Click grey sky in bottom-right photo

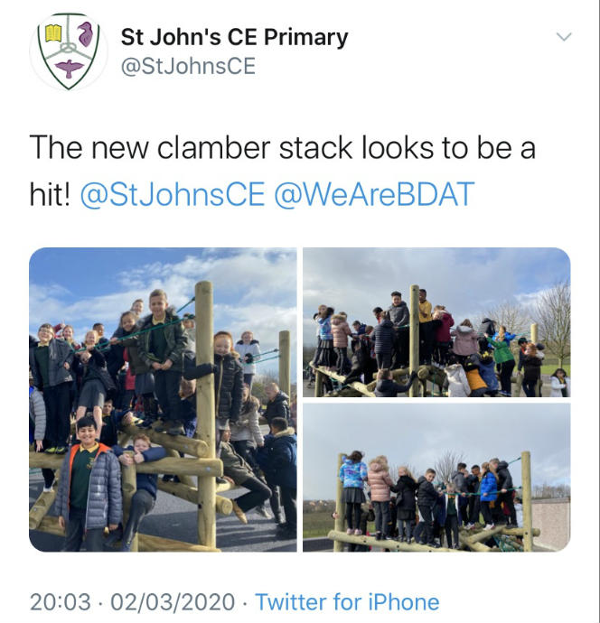coord(436,427)
